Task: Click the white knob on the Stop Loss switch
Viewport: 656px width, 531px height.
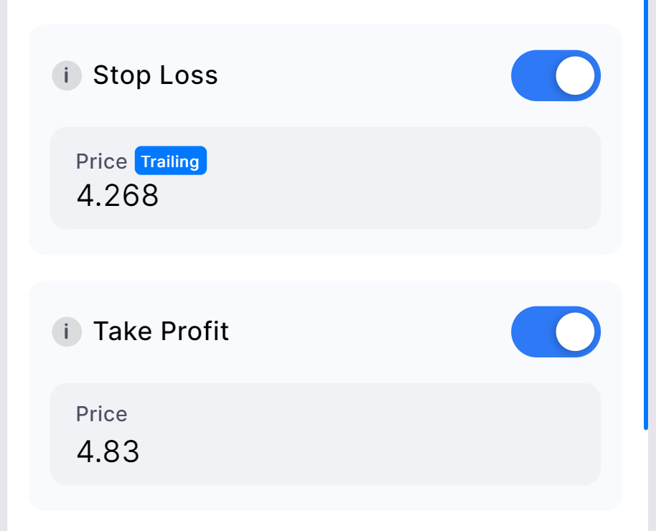Action: (x=575, y=76)
